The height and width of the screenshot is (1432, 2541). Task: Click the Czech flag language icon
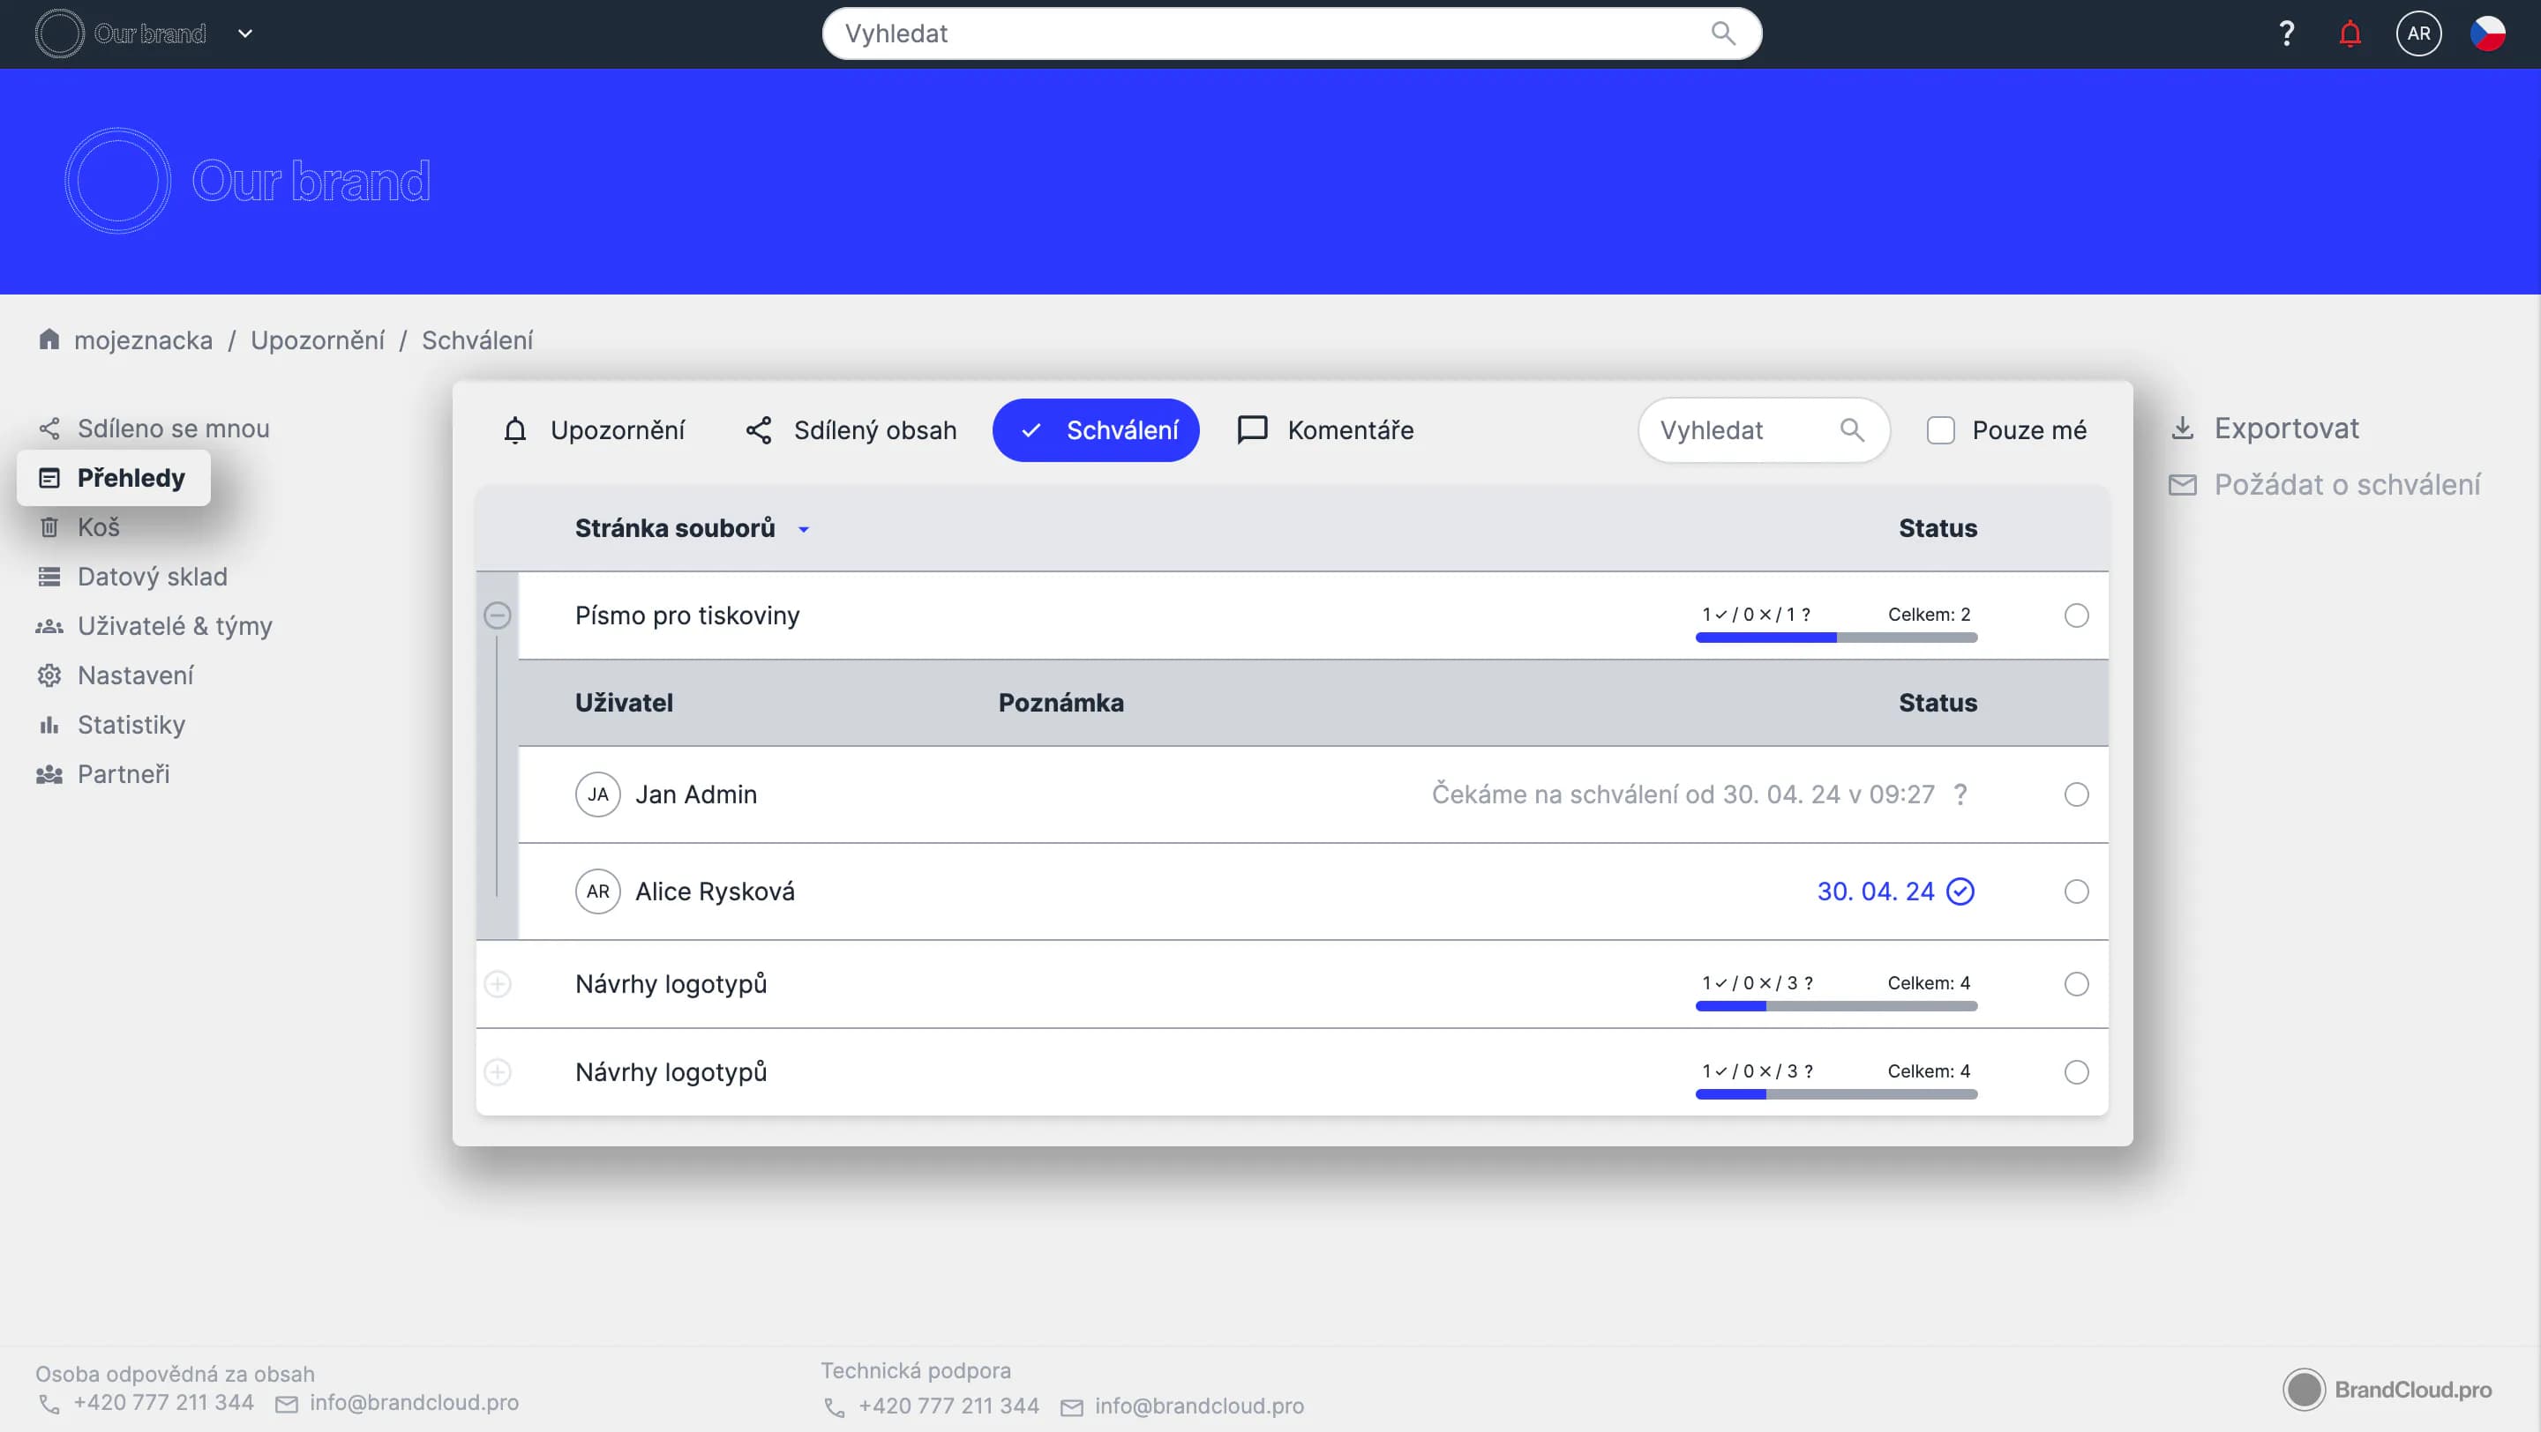pos(2487,34)
